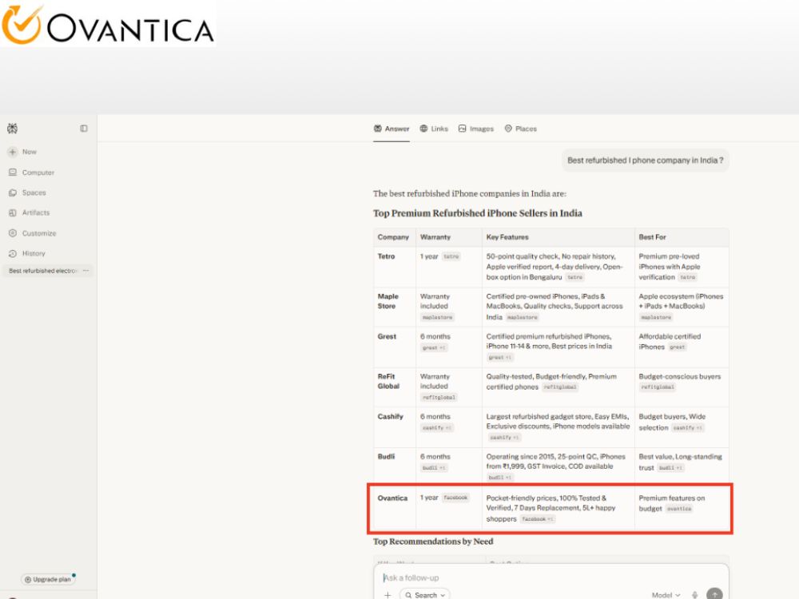The width and height of the screenshot is (799, 599).
Task: Select the Best refurbished electronics history item
Action: [x=43, y=271]
